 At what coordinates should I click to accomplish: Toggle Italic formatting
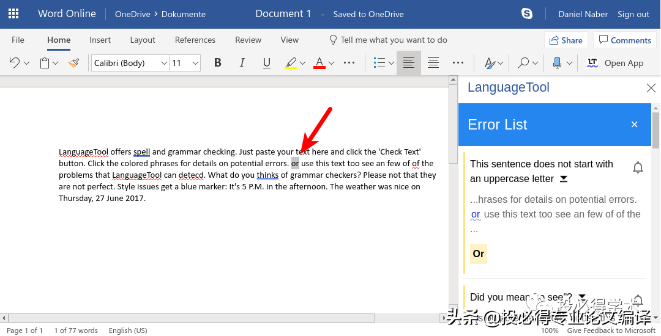(242, 63)
